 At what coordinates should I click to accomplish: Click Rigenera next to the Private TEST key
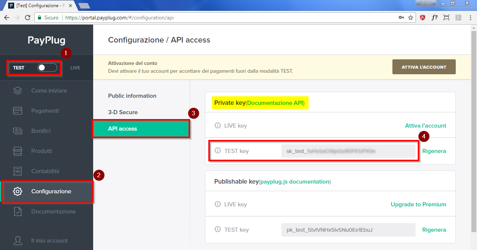click(x=434, y=151)
